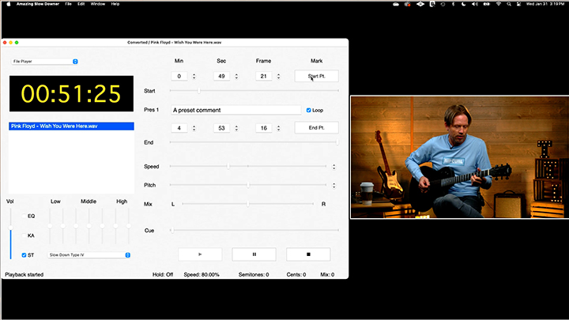
Task: Click the Speed slider
Action: tap(248, 166)
